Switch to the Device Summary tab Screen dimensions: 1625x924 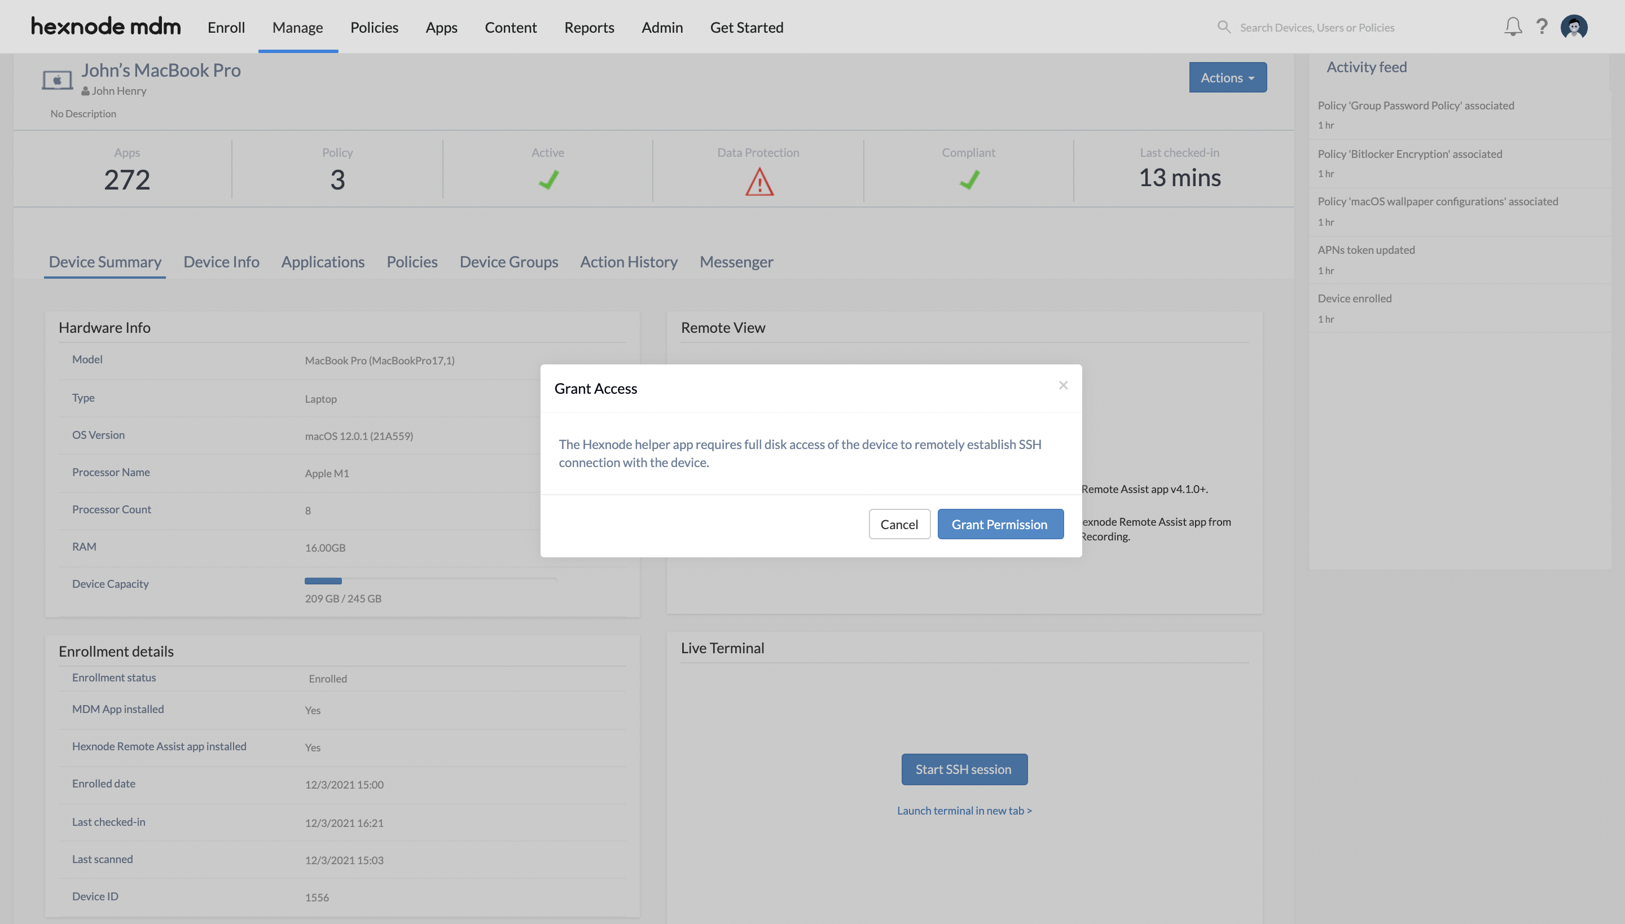(105, 262)
